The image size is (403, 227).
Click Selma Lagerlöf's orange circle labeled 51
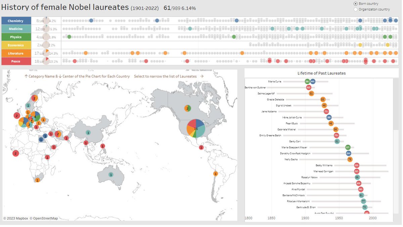(311, 93)
